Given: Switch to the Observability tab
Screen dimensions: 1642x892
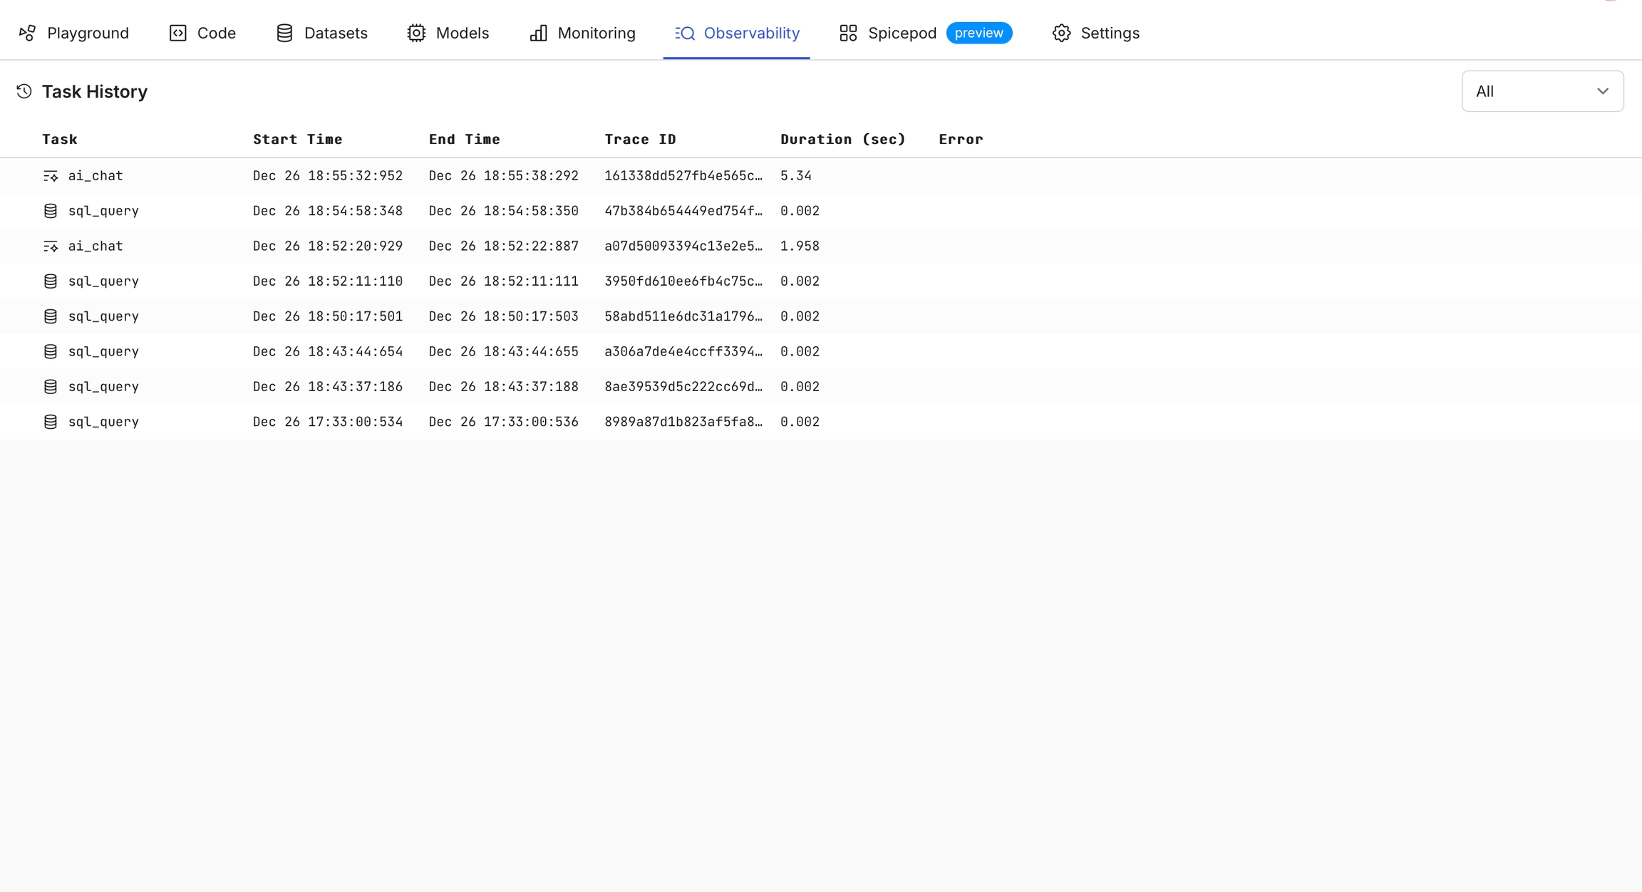Looking at the screenshot, I should point(736,33).
